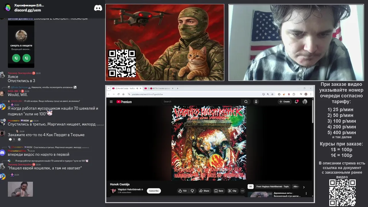Viewport: 368px width, 207px height.
Task: Open Vágtázó Halottkémek channel link
Action: pos(129,189)
